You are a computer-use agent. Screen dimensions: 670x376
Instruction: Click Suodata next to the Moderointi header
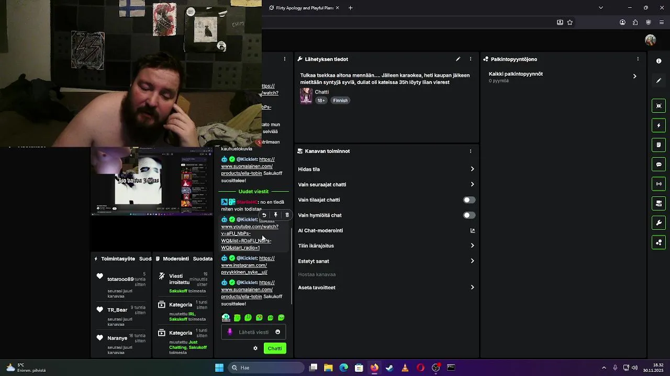(x=203, y=258)
